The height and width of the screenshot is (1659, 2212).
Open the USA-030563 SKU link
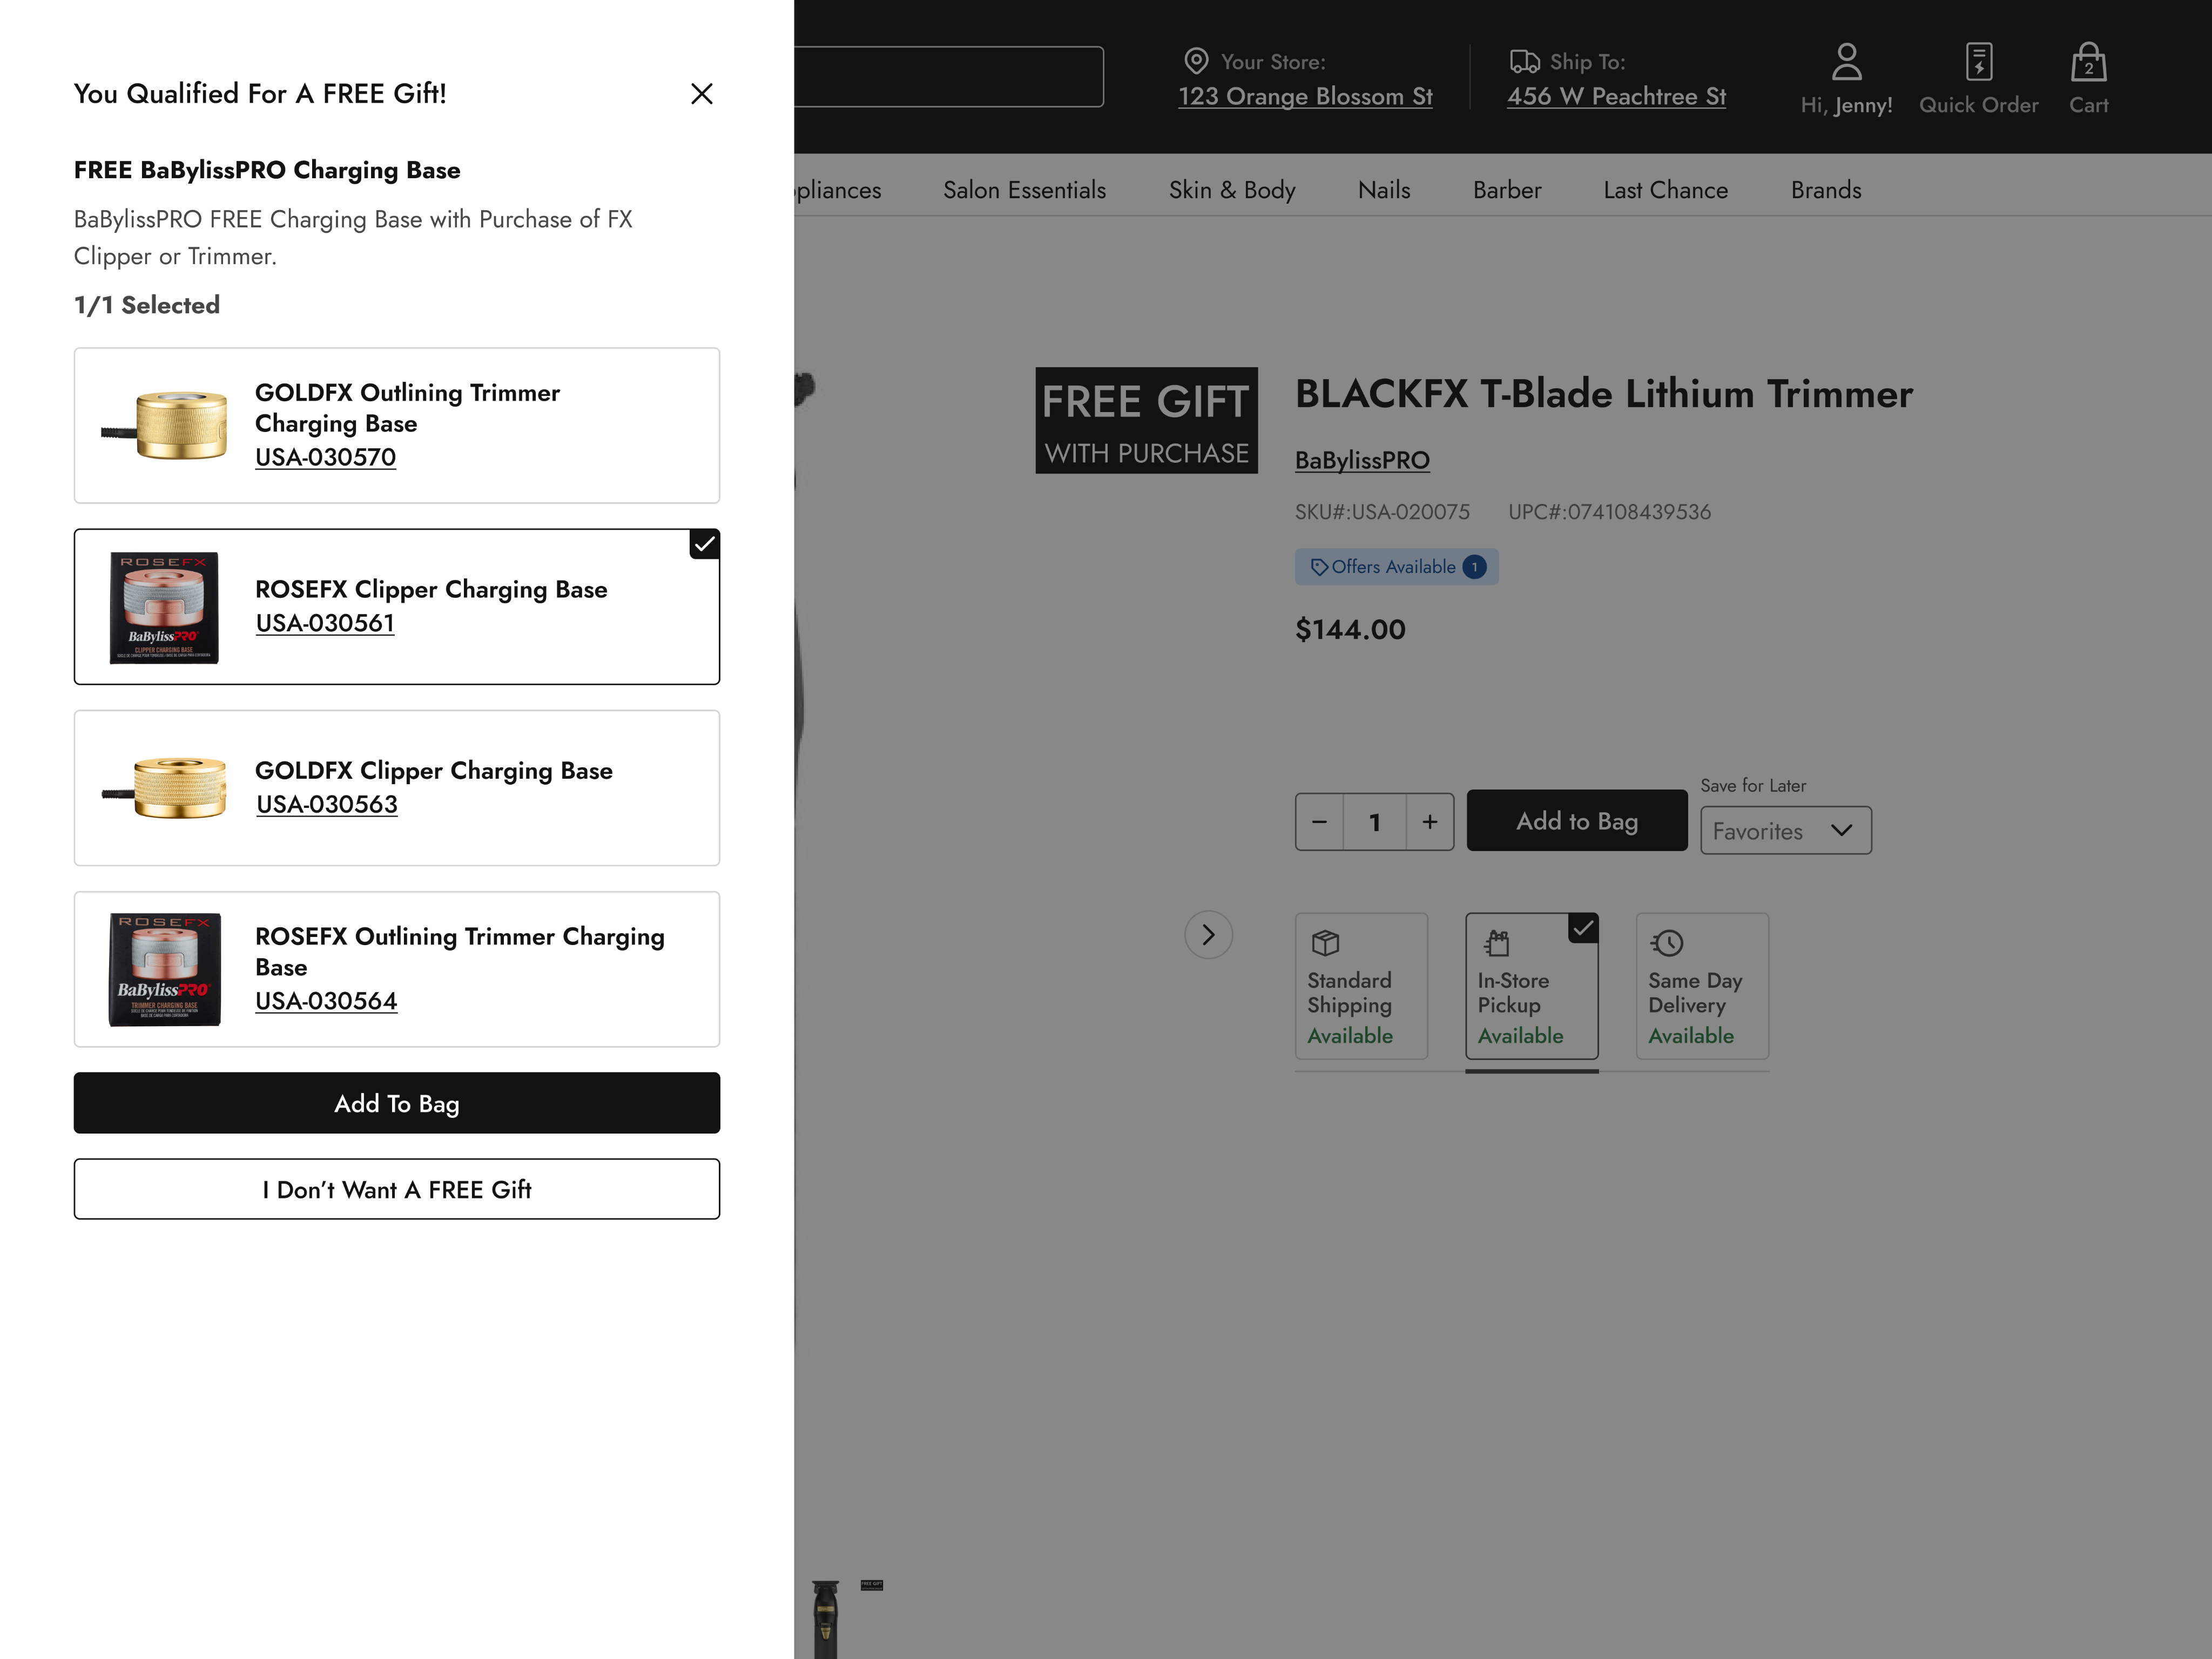(327, 804)
